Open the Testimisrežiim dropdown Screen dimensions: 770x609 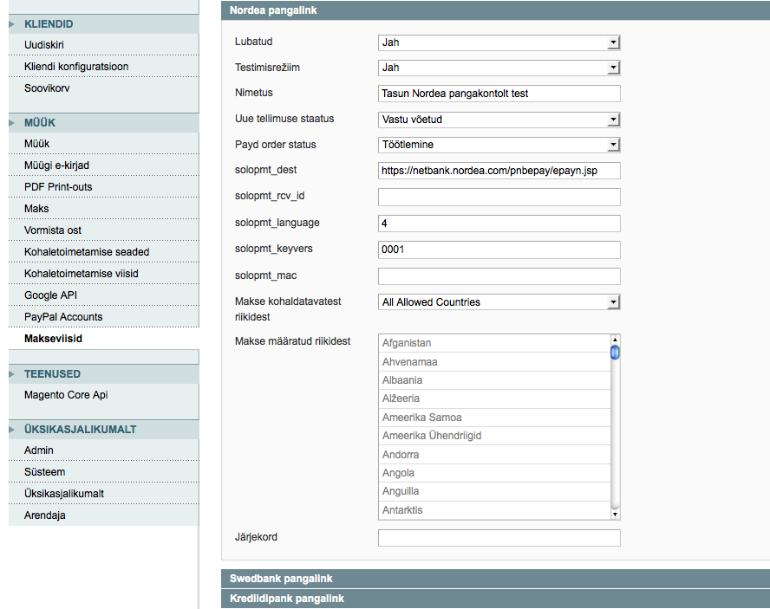[499, 68]
